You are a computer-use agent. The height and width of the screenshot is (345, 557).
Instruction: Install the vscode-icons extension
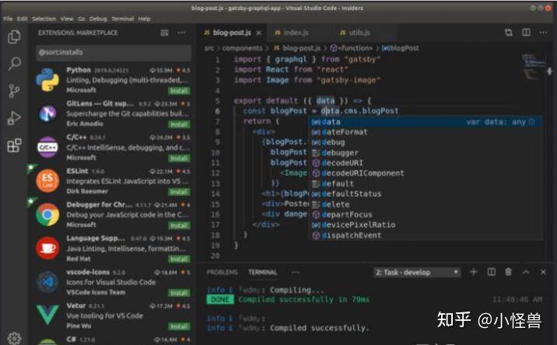click(x=179, y=293)
